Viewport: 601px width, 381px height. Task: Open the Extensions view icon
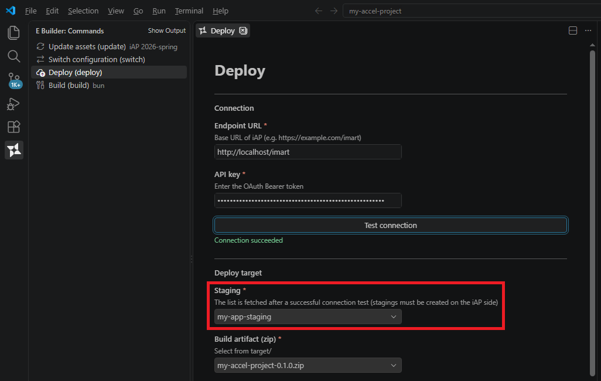pyautogui.click(x=14, y=127)
